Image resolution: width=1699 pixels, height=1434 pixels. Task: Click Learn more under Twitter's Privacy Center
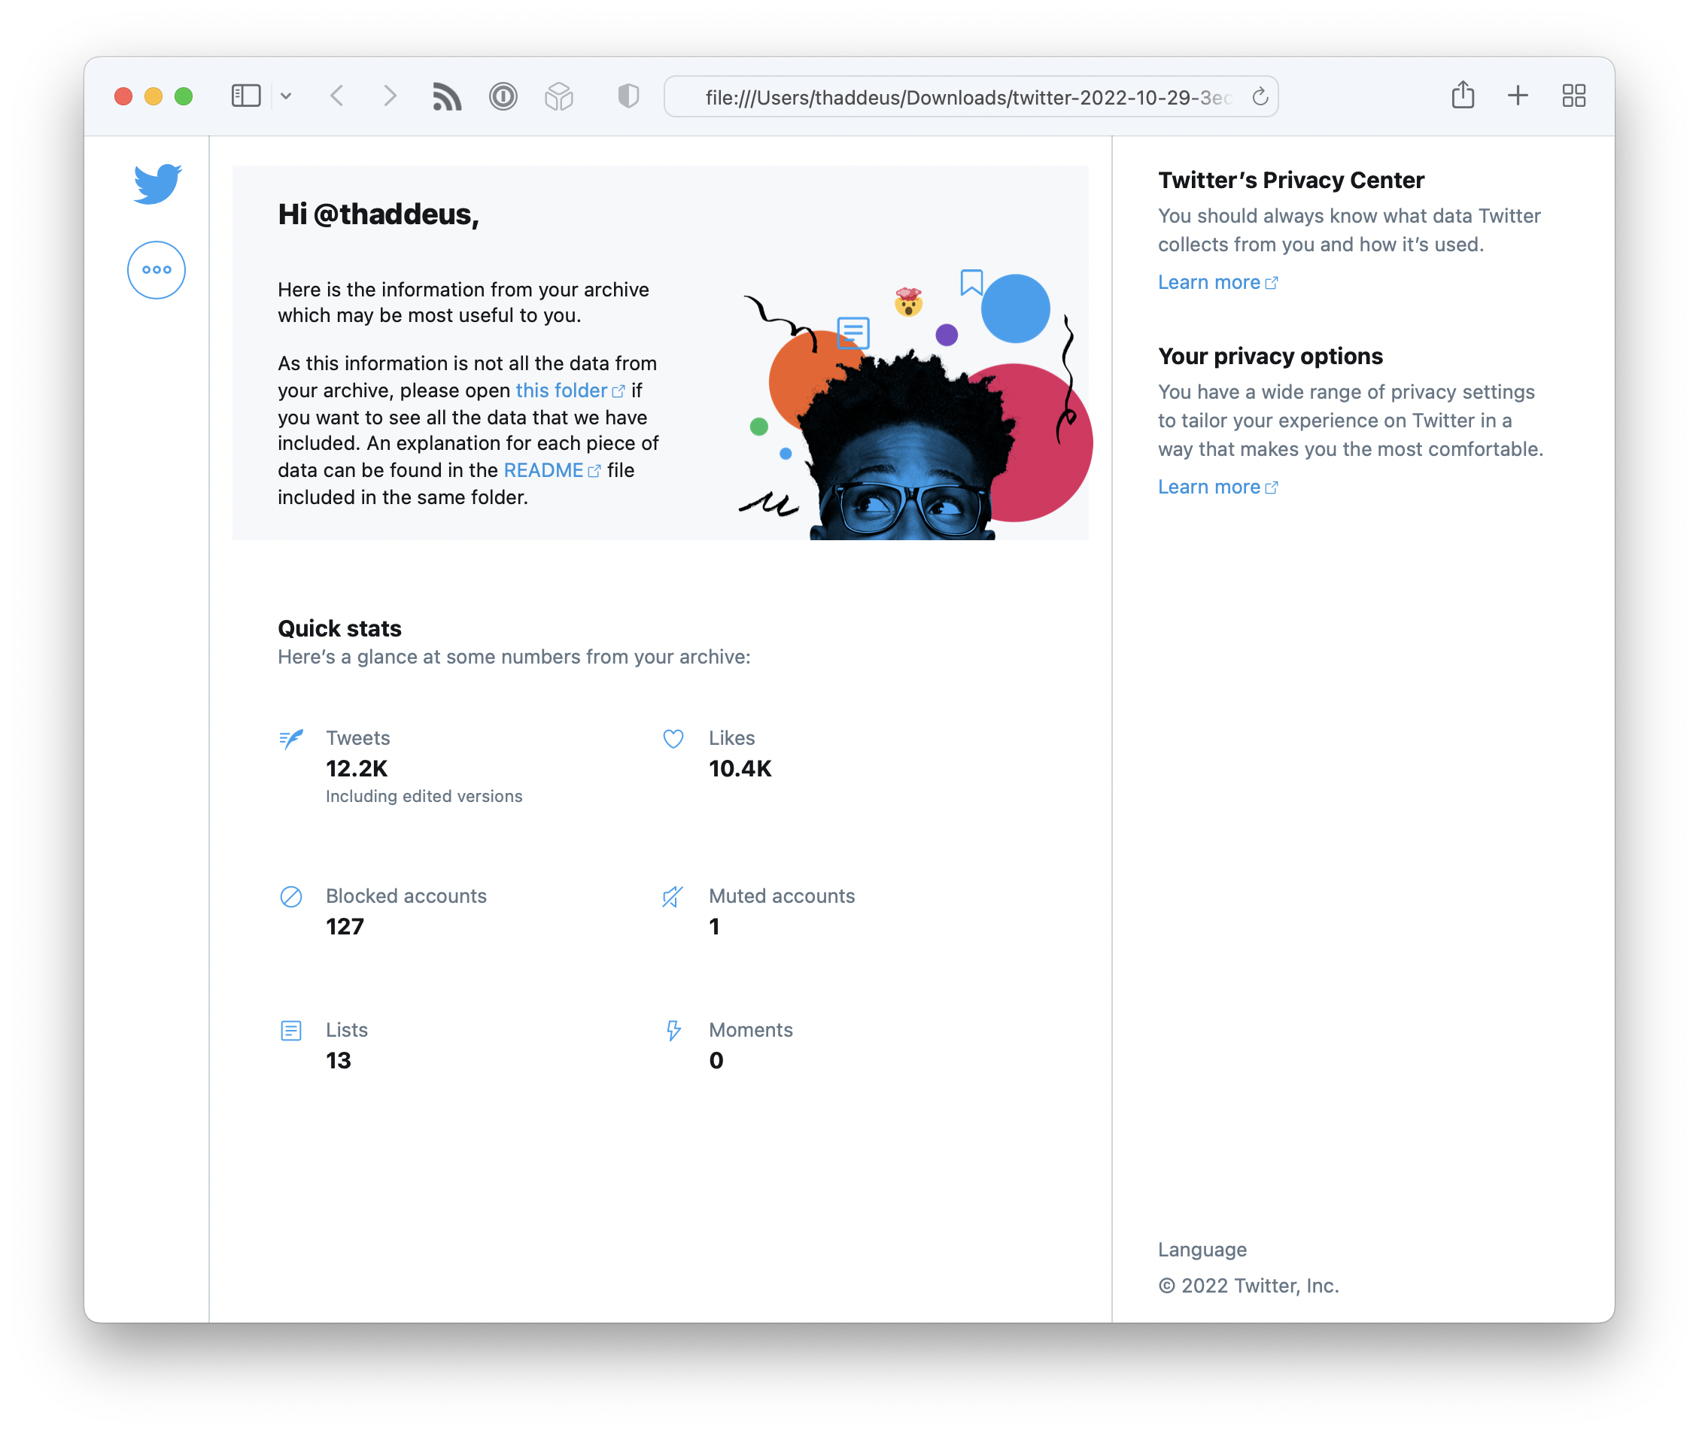(x=1217, y=282)
